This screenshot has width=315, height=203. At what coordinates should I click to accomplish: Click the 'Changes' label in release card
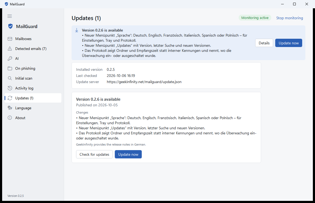[82, 112]
